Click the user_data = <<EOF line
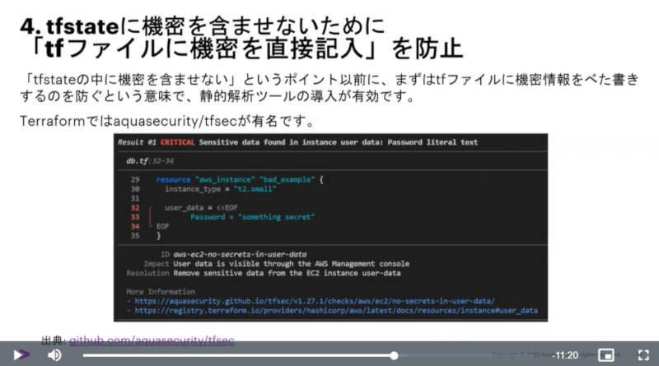This screenshot has height=366, width=659. [201, 208]
